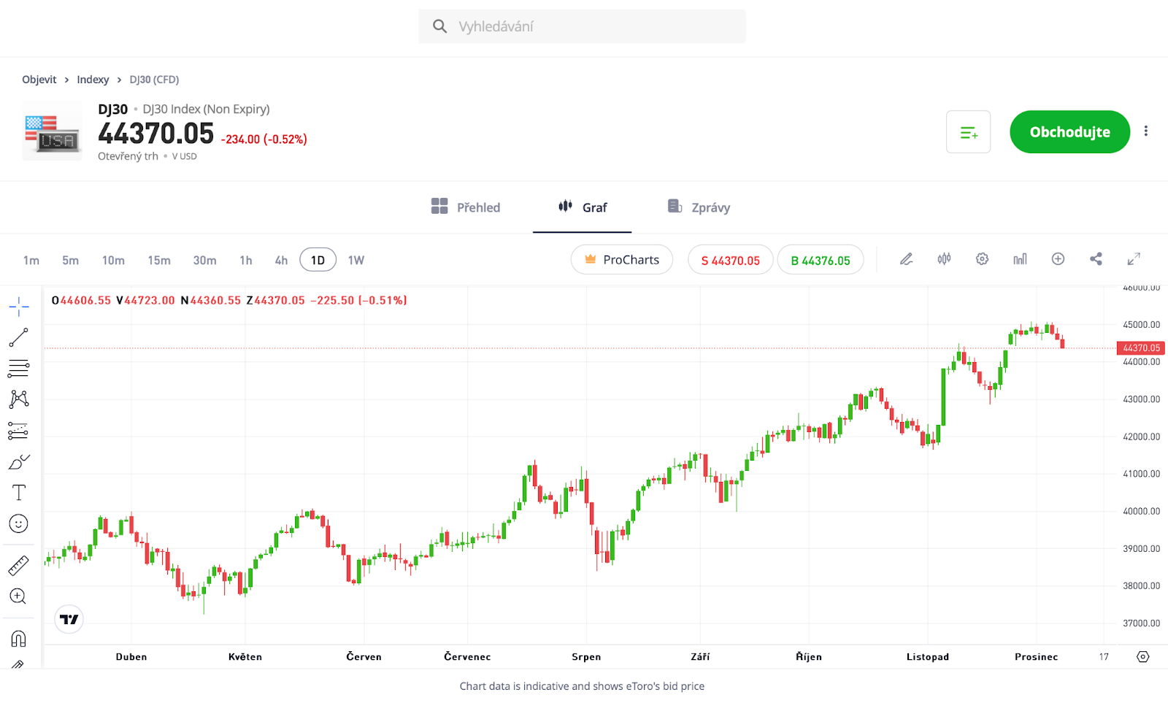Activate the zoom in tool
Image resolution: width=1168 pixels, height=703 pixels.
coord(19,596)
